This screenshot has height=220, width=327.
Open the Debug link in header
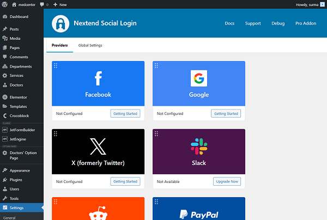click(278, 23)
